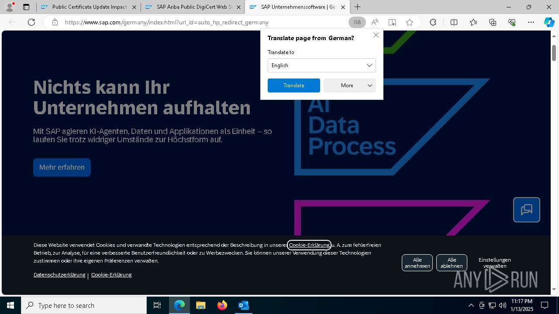Open the taskbar clock and date
This screenshot has height=314, width=559.
(x=522, y=305)
